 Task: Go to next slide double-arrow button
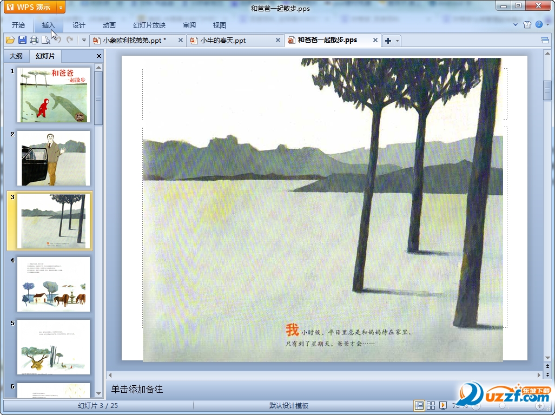tap(547, 374)
